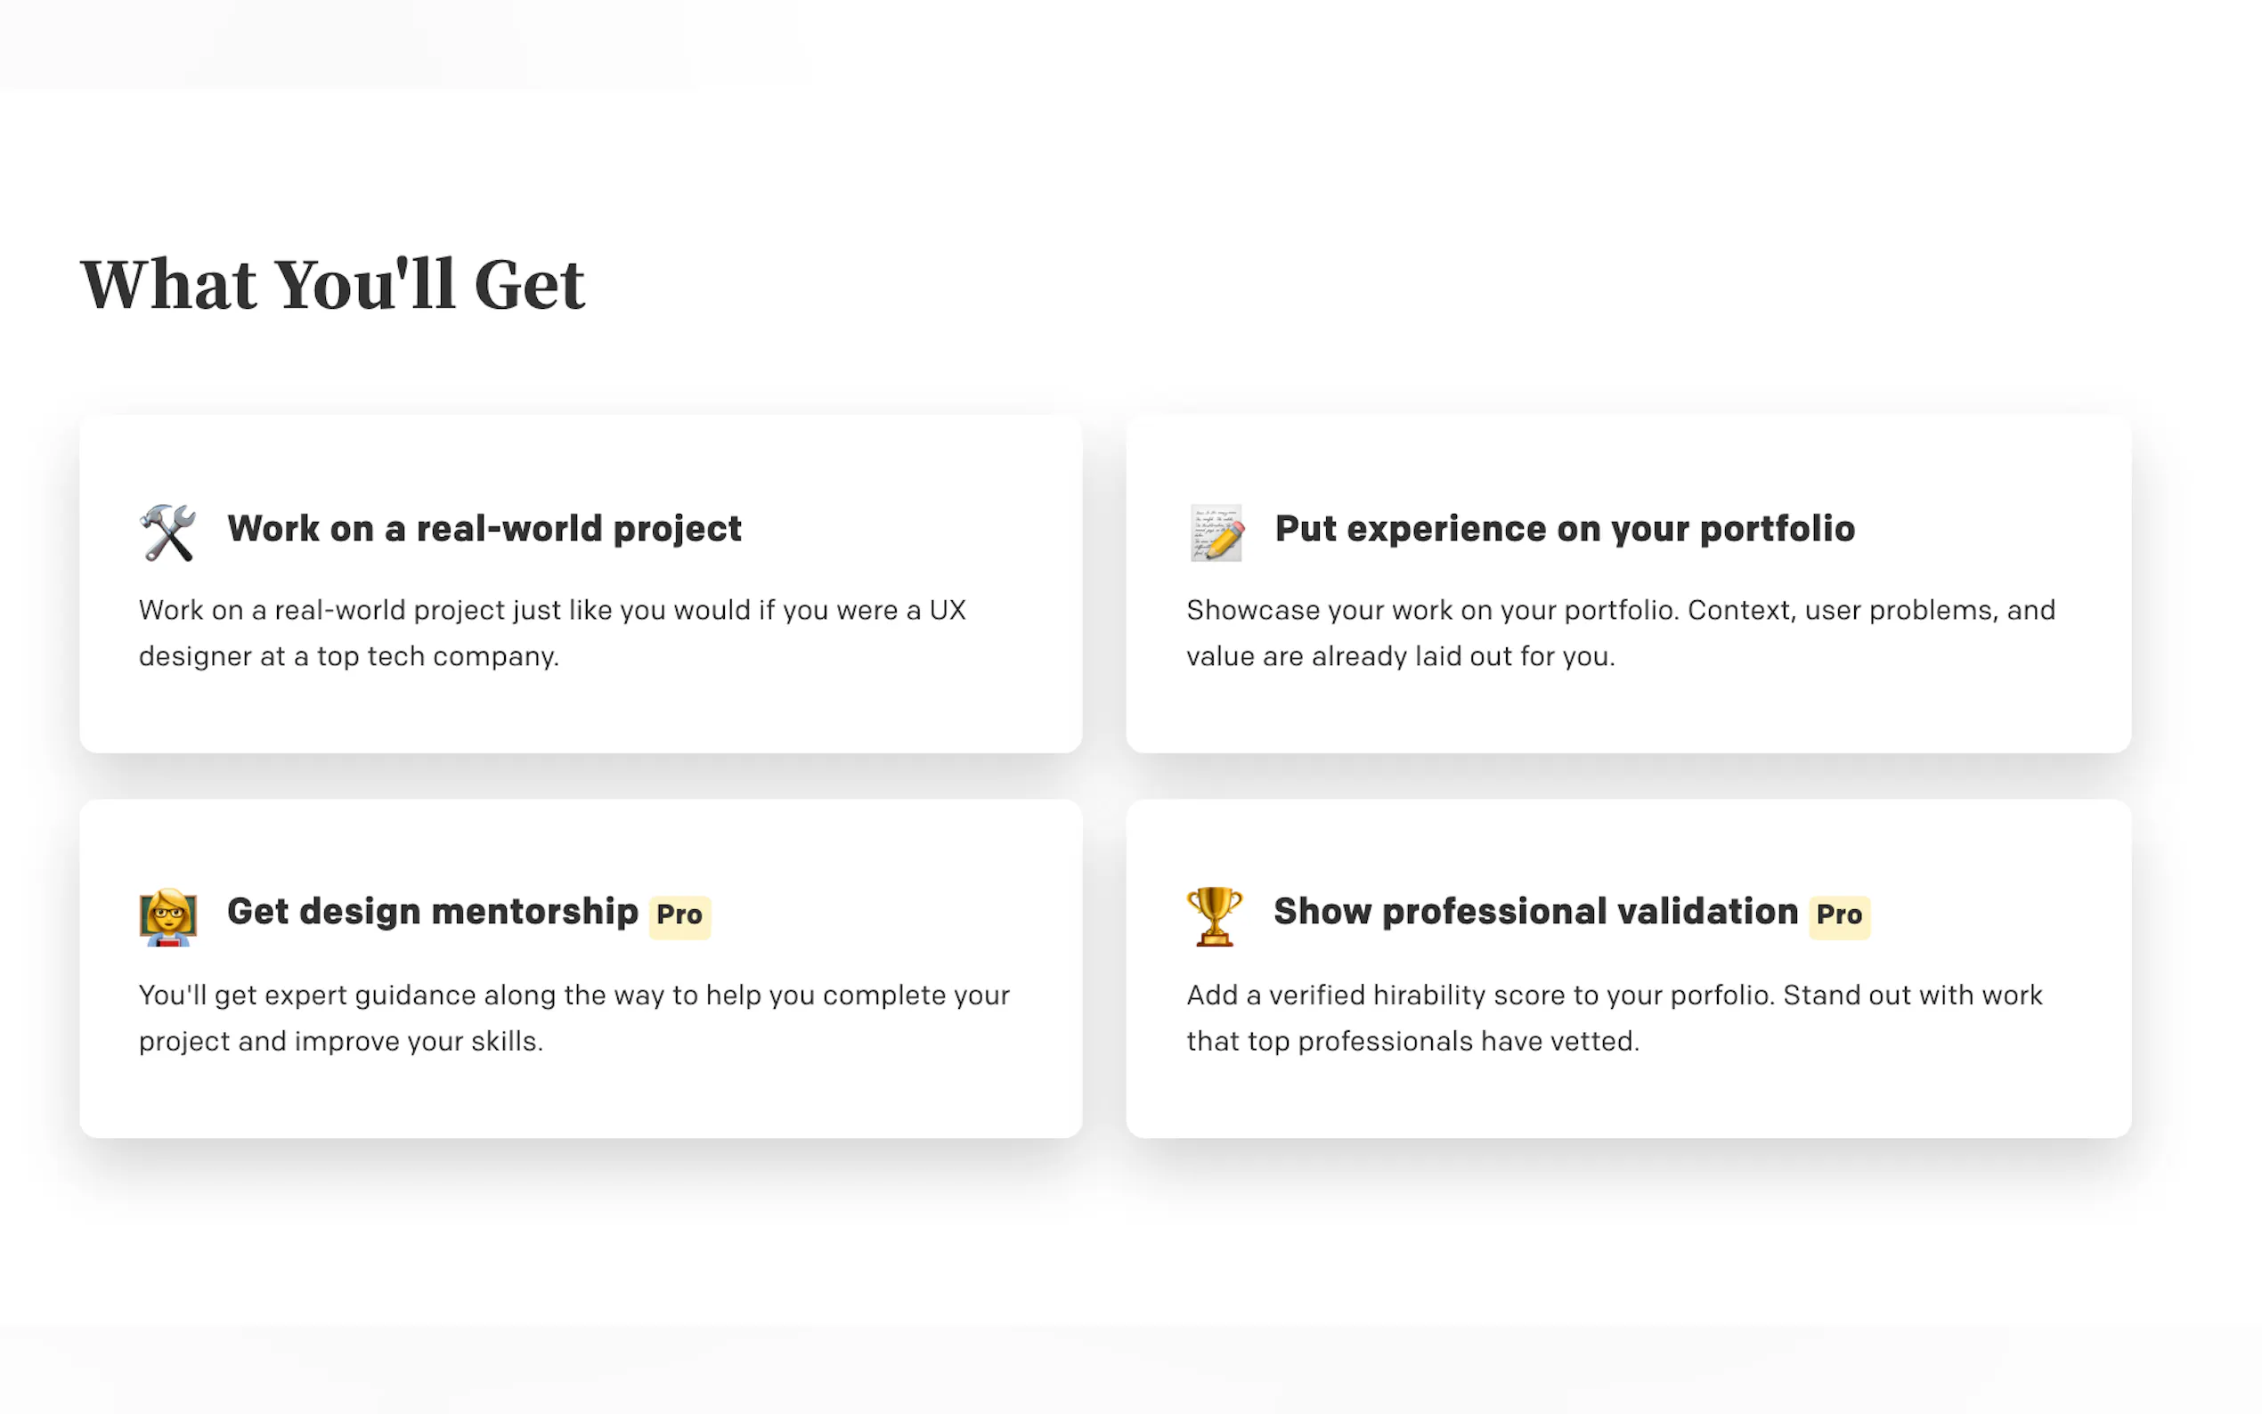Open the 'Show professional validation' heading
The image size is (2262, 1414).
(x=1535, y=912)
